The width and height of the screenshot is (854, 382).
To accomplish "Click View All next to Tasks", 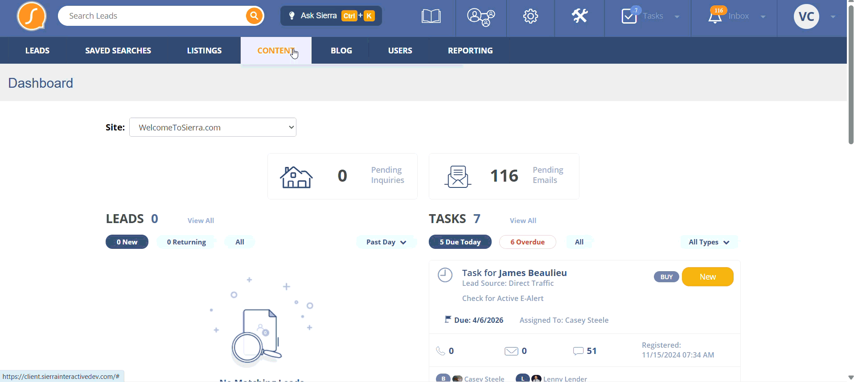I will [523, 221].
